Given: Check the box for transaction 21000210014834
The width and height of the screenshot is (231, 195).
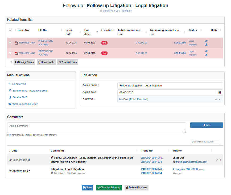Looking at the screenshot, I should click(x=10, y=43).
